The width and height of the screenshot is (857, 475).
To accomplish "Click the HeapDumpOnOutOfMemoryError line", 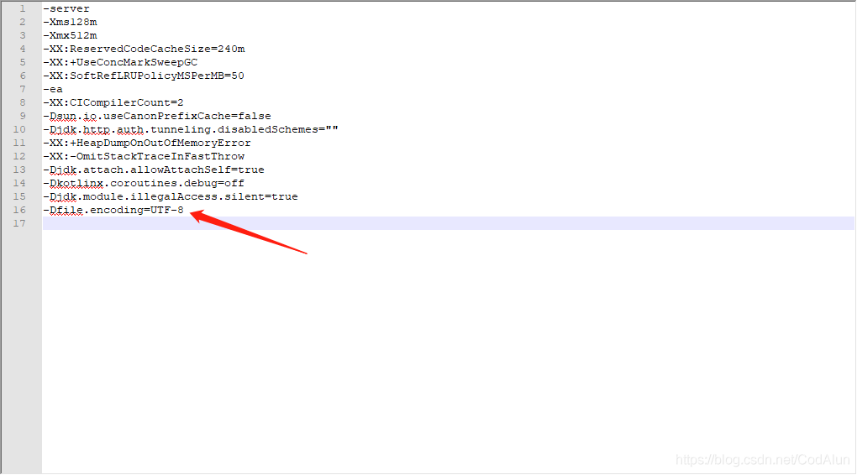I will [x=147, y=143].
